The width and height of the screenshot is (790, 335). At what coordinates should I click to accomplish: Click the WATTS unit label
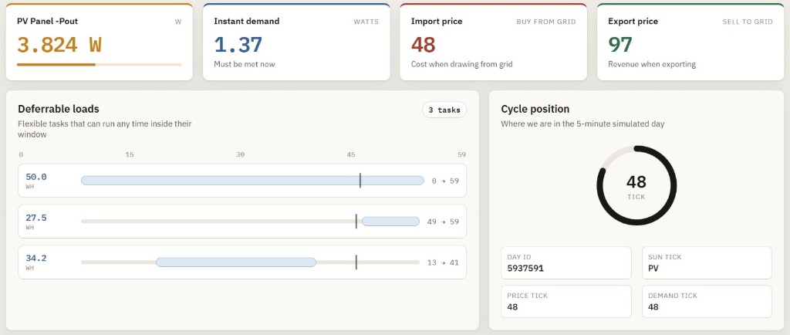click(x=366, y=22)
